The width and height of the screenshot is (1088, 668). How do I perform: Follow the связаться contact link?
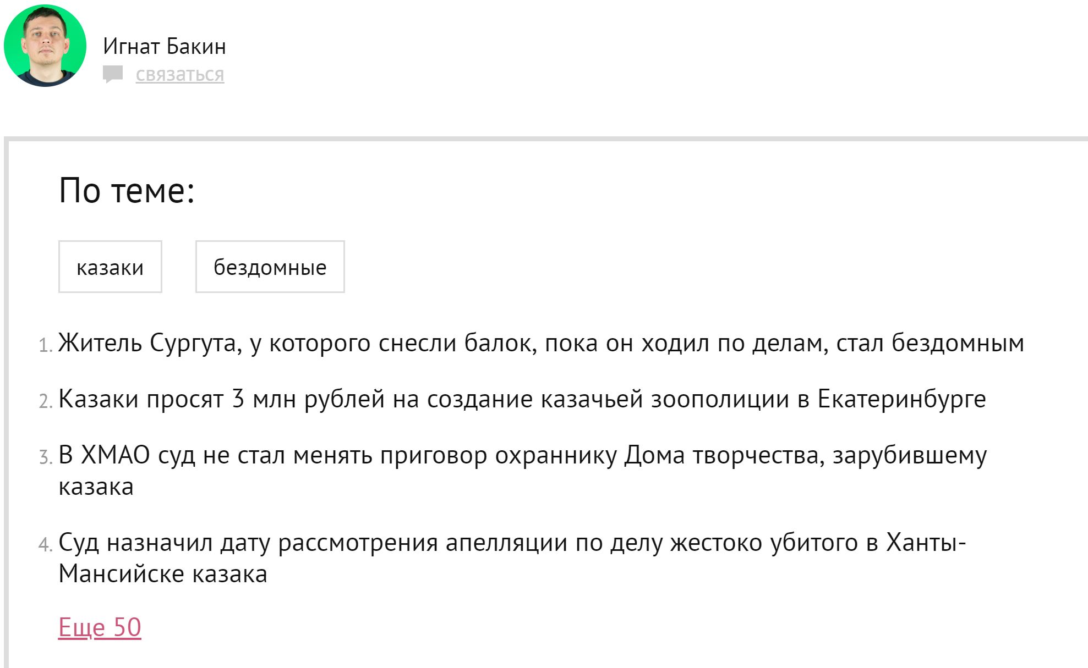point(180,74)
